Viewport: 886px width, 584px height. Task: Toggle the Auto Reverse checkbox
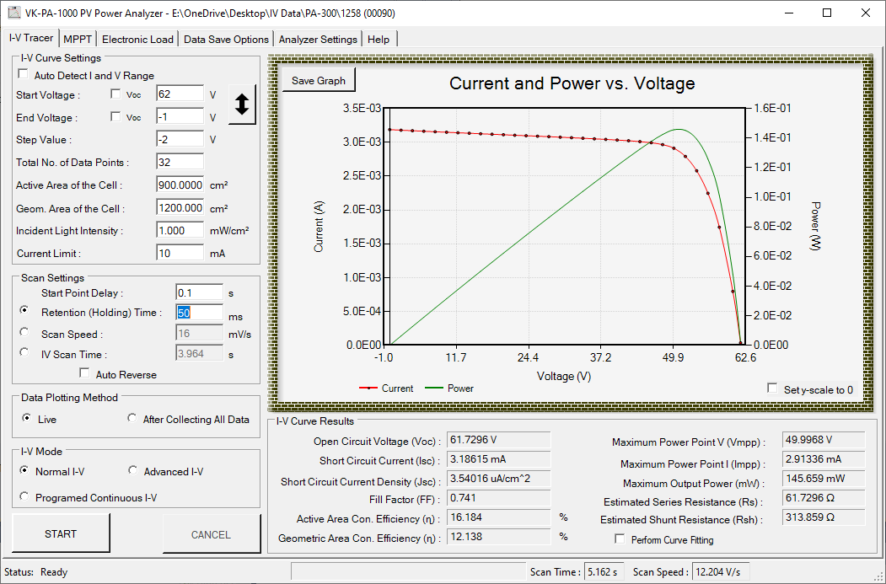point(85,373)
